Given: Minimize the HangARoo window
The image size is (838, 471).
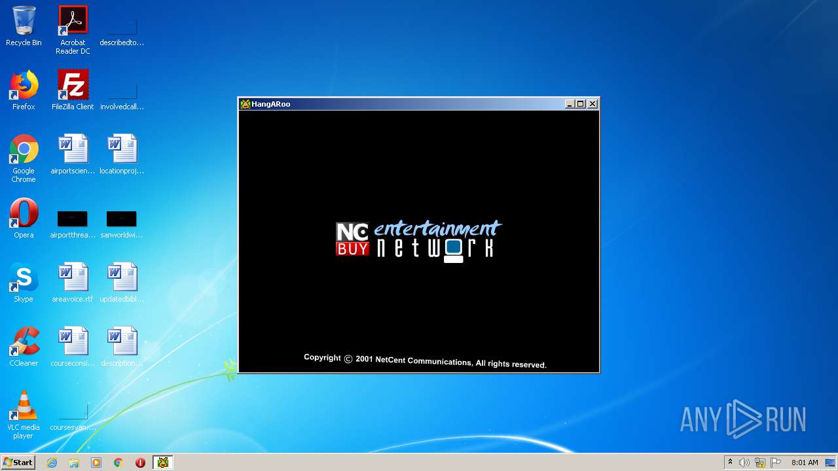Looking at the screenshot, I should [x=570, y=104].
